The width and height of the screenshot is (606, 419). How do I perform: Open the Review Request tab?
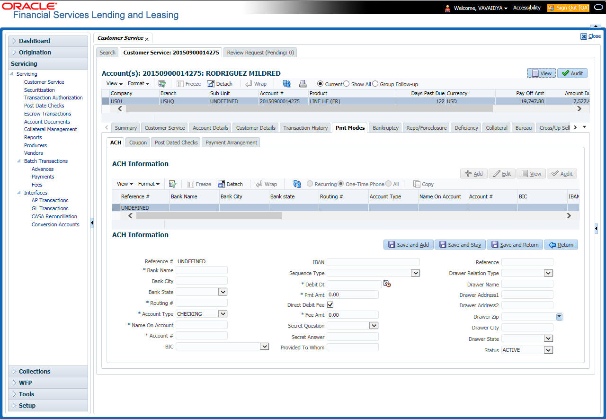[x=260, y=53]
